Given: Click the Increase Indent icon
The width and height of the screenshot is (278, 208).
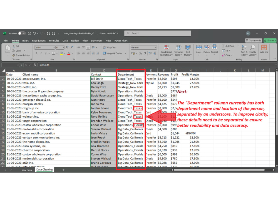Looking at the screenshot, I should point(98,53).
